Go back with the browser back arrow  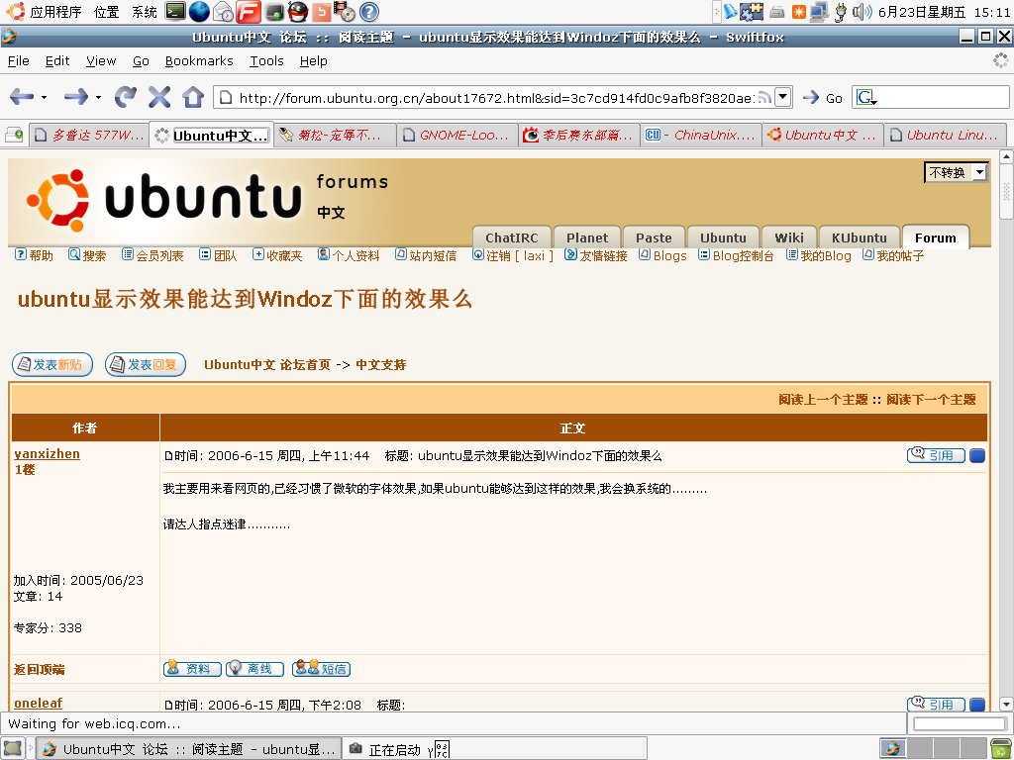click(22, 97)
